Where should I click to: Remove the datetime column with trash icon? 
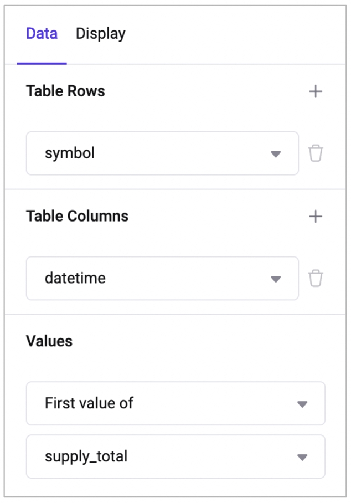coord(316,278)
